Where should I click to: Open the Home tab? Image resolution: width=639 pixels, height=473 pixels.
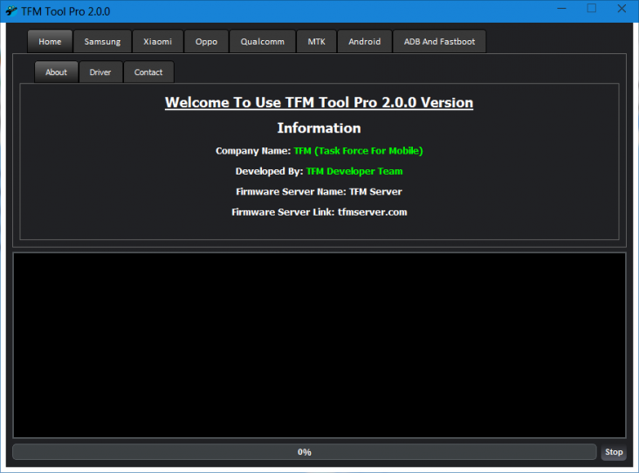(x=50, y=42)
